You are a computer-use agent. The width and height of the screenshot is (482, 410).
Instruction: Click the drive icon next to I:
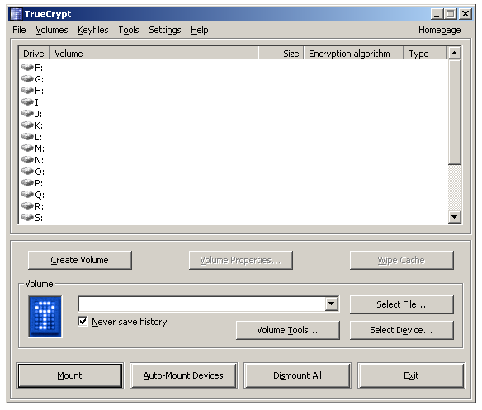pos(27,102)
